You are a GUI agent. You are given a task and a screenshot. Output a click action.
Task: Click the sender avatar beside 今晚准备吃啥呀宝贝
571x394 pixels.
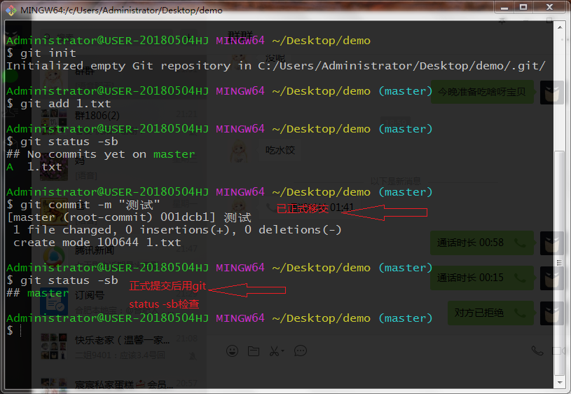click(551, 93)
